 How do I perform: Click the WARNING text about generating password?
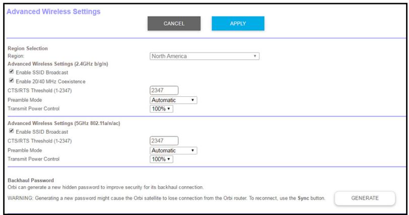pos(166,198)
